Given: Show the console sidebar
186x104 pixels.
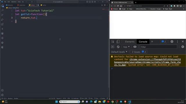Looking at the screenshot, I should click(112, 47).
